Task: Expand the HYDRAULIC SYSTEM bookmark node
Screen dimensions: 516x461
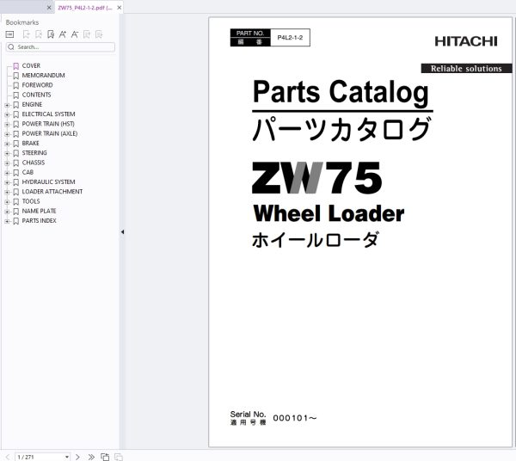Action: tap(7, 182)
